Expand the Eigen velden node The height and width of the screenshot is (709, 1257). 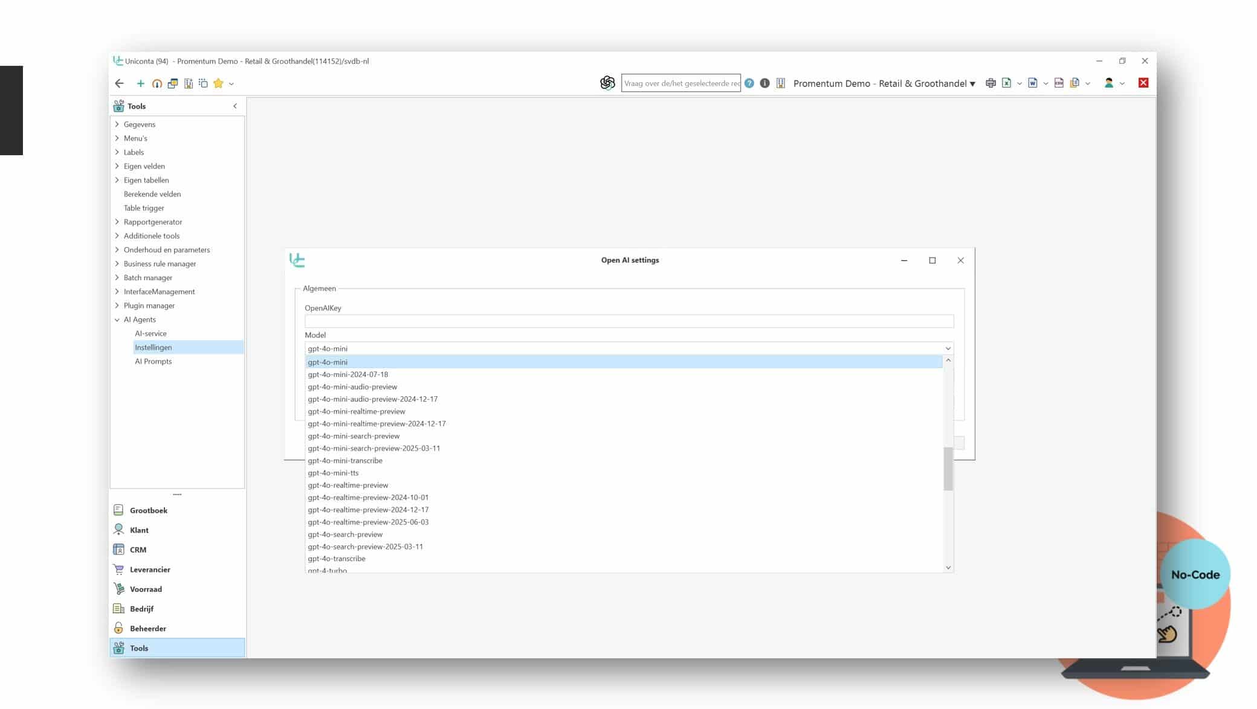click(117, 166)
